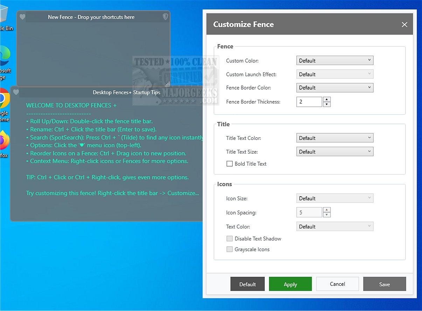Click Fence Border Thickness input field
Screen dimensions: 422x311
coord(309,102)
